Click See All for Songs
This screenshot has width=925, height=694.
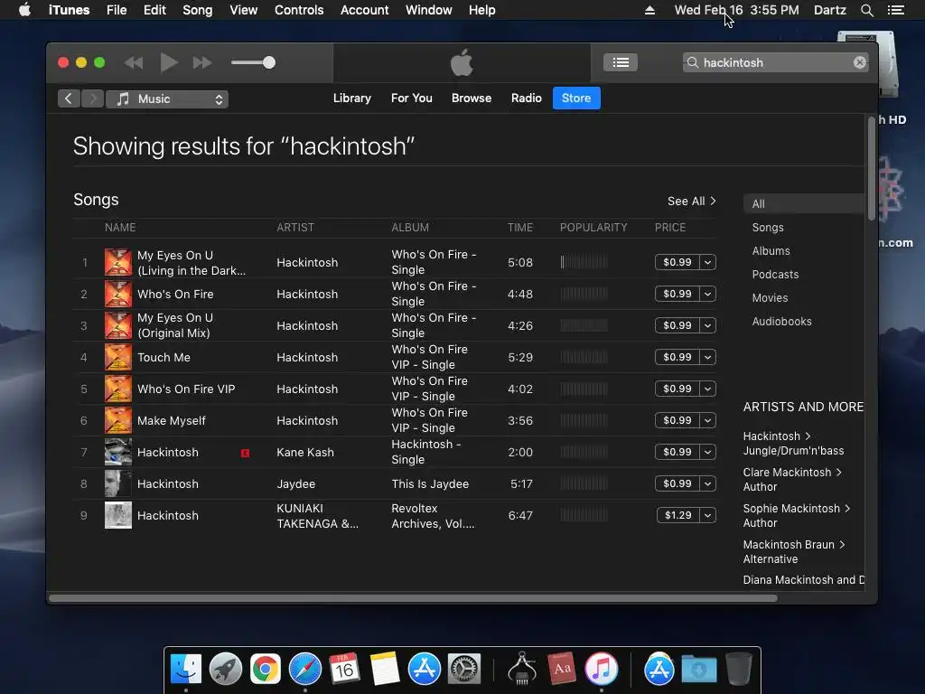(691, 202)
